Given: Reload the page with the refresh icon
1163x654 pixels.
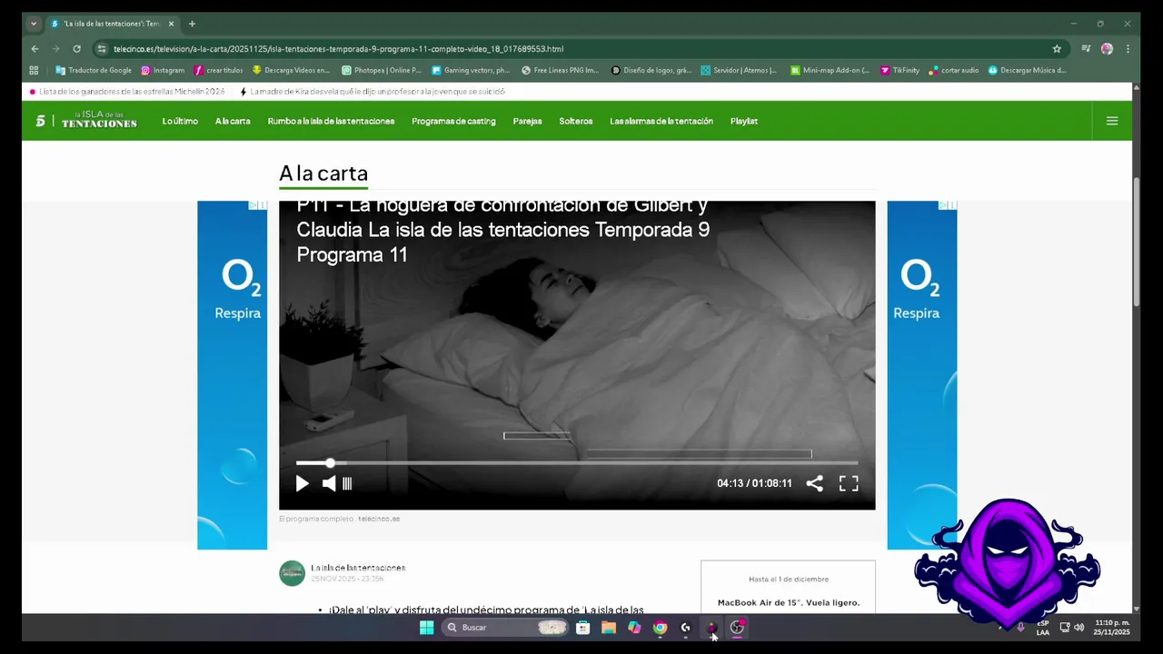Looking at the screenshot, I should tap(76, 49).
